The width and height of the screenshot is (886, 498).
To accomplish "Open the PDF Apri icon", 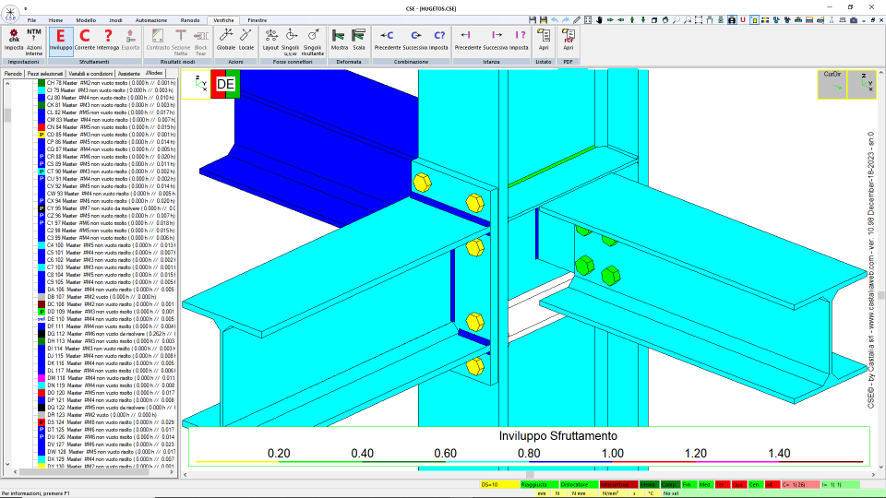I will click(x=568, y=40).
